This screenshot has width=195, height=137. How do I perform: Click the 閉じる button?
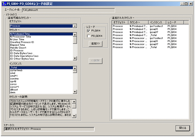[183, 128]
